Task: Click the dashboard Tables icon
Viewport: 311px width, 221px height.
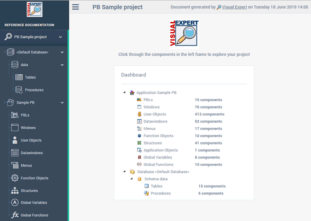Action: tap(146, 186)
